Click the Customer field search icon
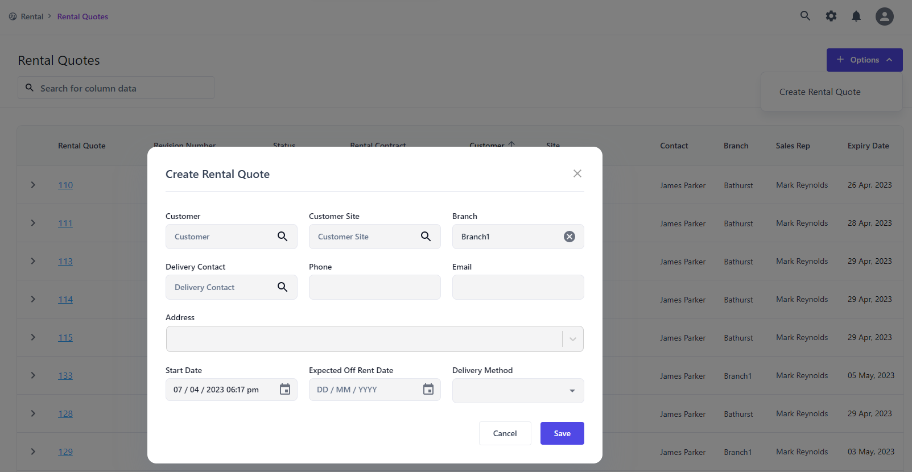 (282, 237)
